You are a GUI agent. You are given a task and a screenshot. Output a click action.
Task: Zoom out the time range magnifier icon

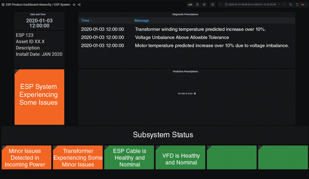290,5
